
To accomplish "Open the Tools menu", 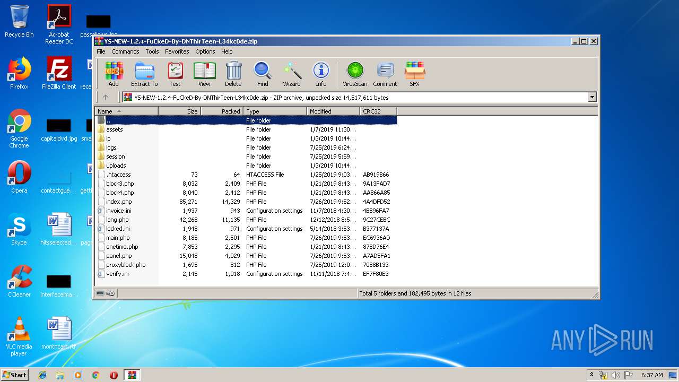I will click(152, 51).
